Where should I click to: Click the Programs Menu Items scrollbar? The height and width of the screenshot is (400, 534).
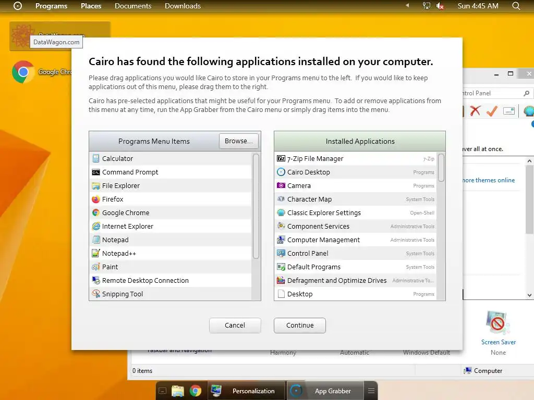click(x=256, y=206)
